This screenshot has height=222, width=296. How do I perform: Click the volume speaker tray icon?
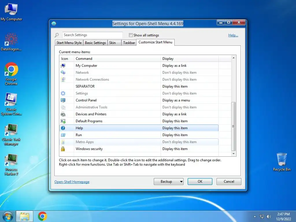point(269,217)
